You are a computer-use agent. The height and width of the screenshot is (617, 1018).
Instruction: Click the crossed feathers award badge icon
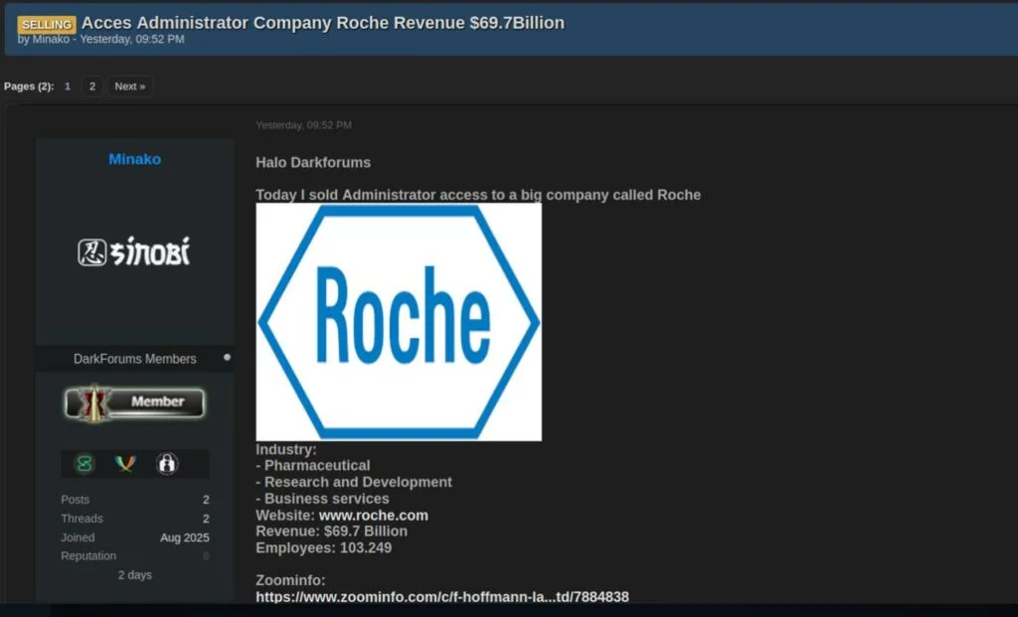pyautogui.click(x=125, y=463)
